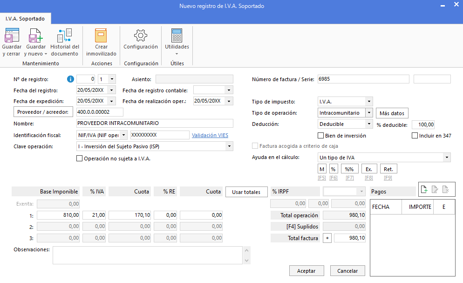Viewport: 463px width, 283px height.
Task: Click the Usar totales button
Action: pyautogui.click(x=246, y=192)
